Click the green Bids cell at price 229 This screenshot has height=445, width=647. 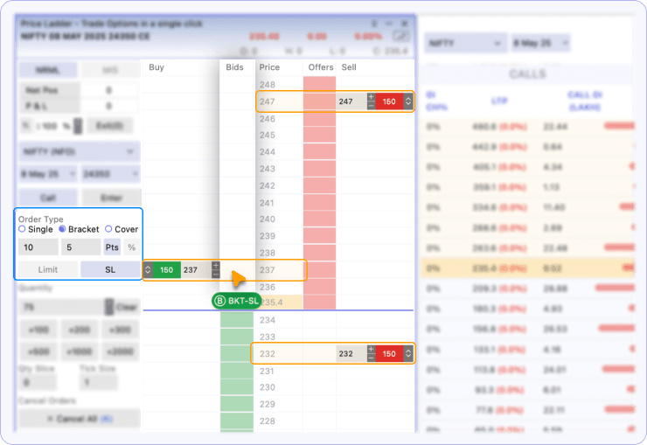click(237, 404)
